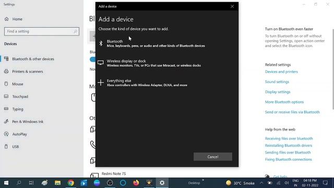Open the Windows Start menu
The height and width of the screenshot is (188, 334).
pyautogui.click(x=6, y=183)
